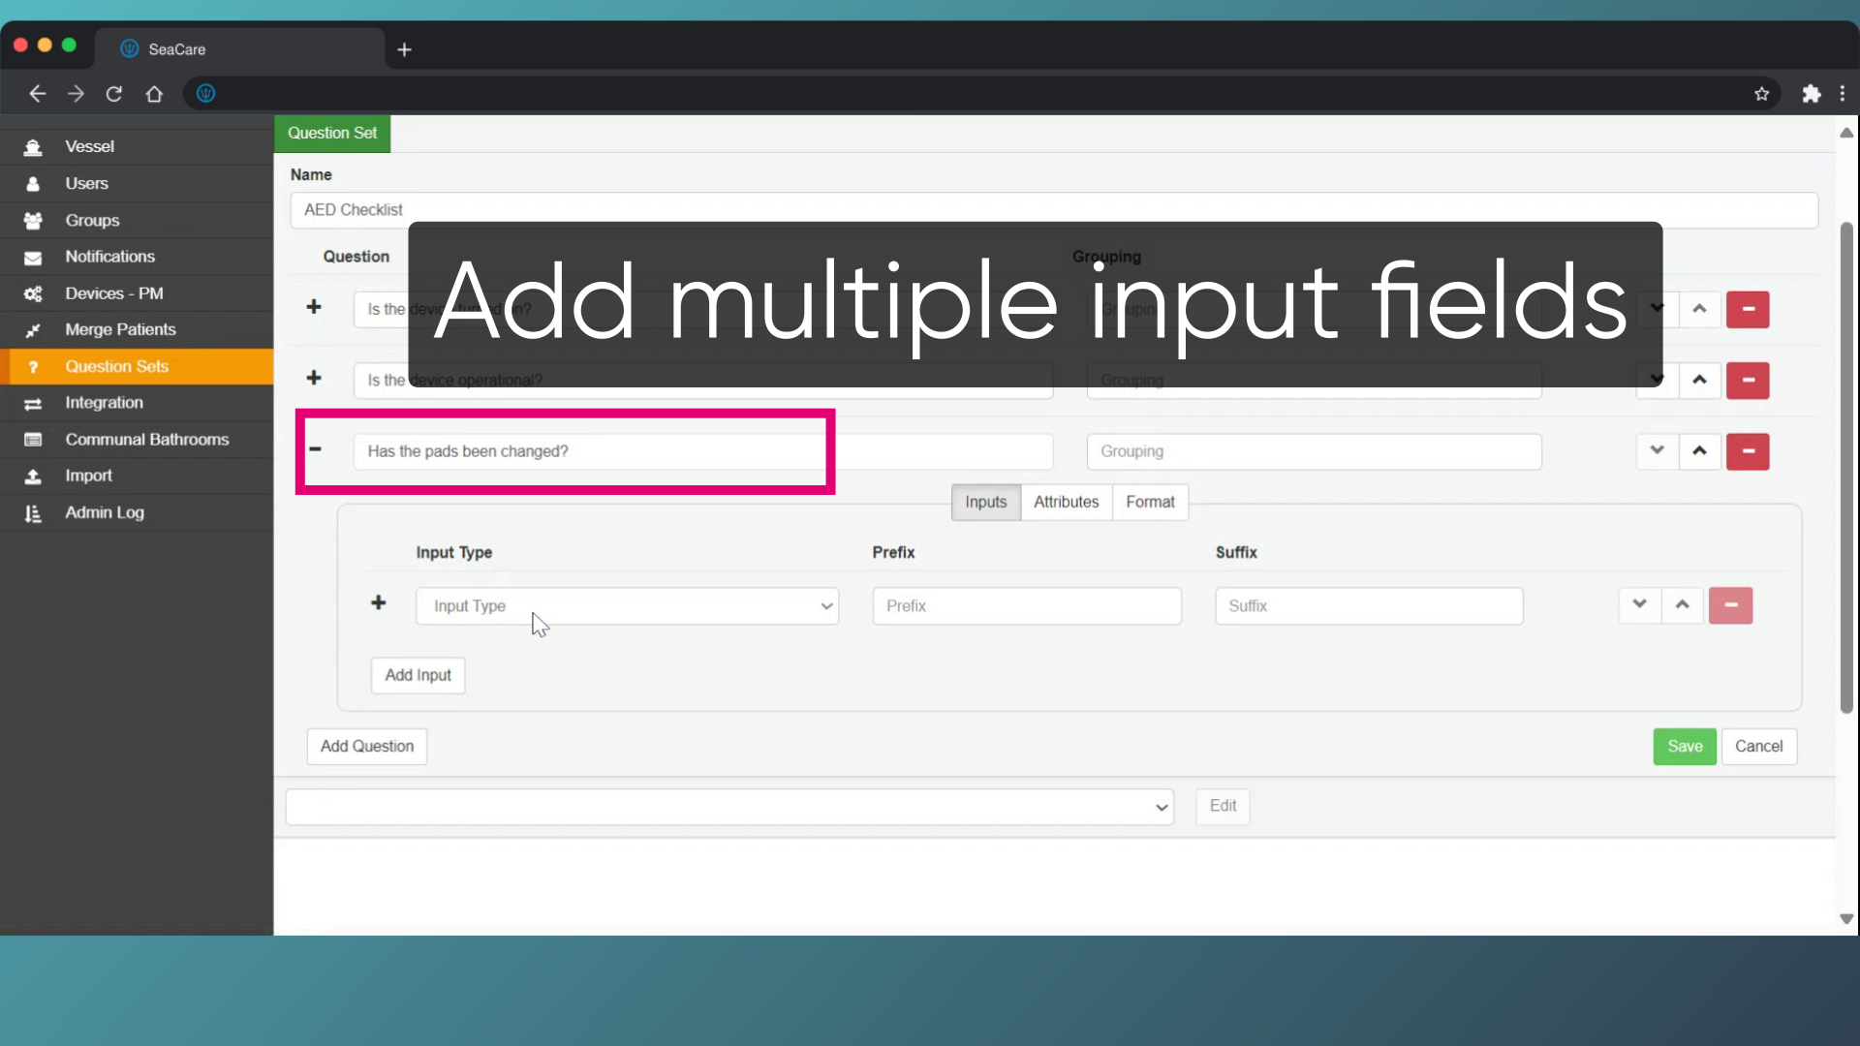Click the Edit button
The width and height of the screenshot is (1860, 1046).
click(1223, 806)
